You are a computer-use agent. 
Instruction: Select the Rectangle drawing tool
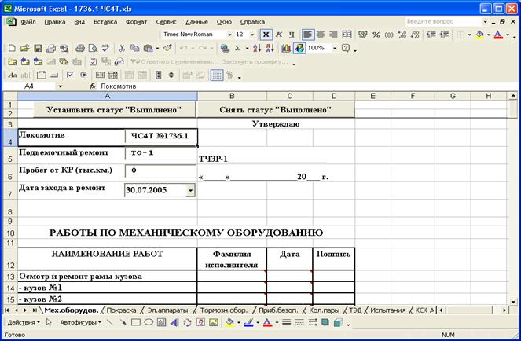[x=136, y=322]
